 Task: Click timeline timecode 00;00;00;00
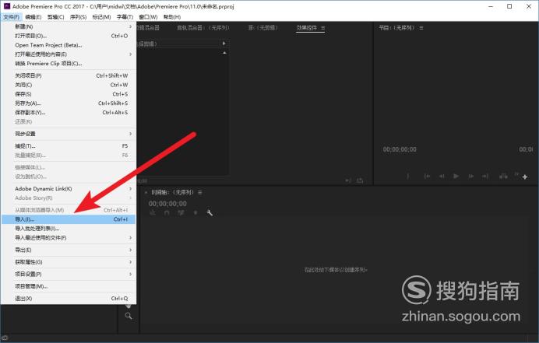(167, 204)
